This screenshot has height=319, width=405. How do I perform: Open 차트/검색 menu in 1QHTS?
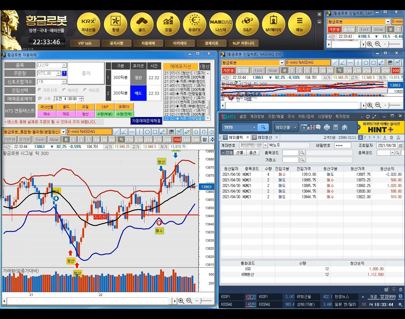306,116
